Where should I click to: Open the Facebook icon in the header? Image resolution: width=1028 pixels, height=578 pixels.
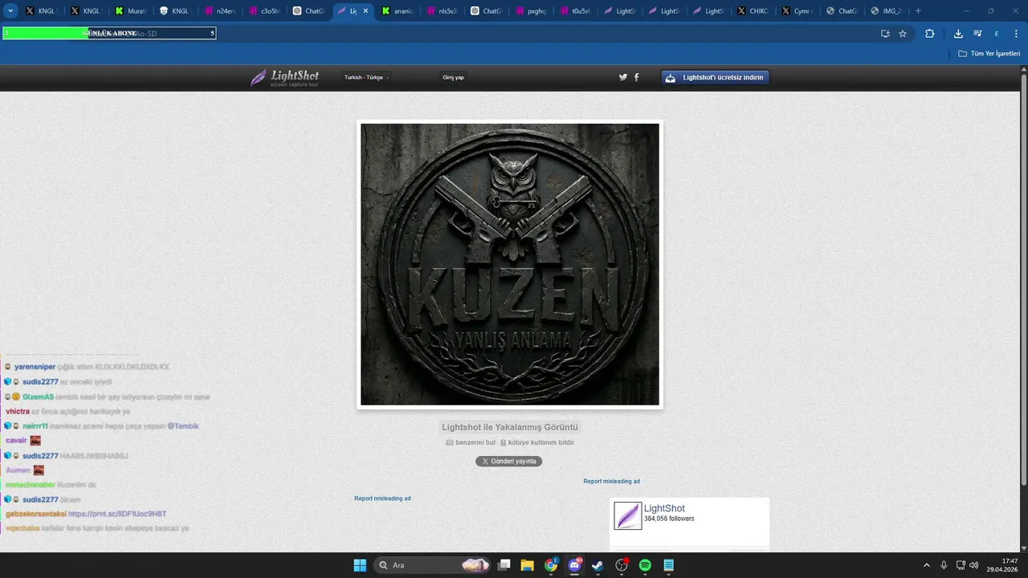(x=637, y=77)
